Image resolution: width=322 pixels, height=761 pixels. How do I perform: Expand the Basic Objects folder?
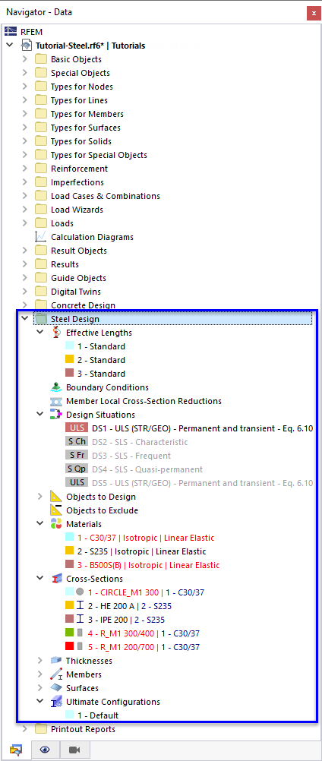pos(25,59)
